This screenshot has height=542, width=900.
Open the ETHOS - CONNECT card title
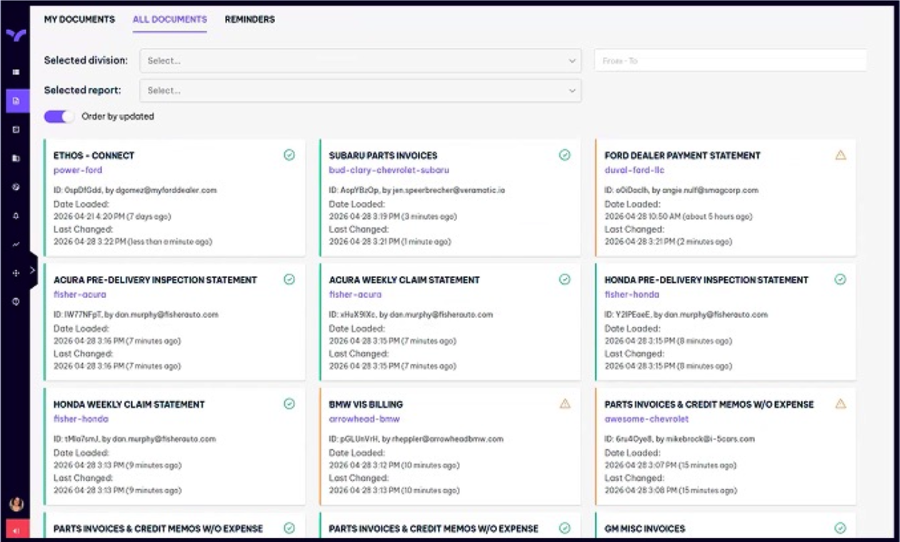(x=94, y=155)
